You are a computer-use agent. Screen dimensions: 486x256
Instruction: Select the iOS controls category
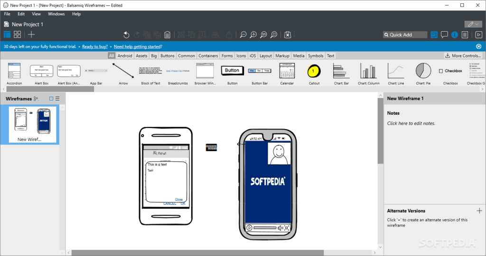253,56
